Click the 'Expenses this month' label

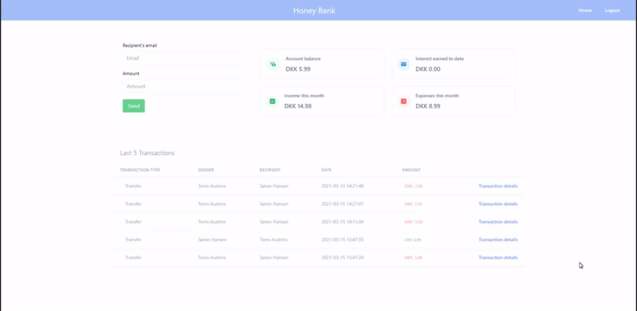(x=437, y=96)
